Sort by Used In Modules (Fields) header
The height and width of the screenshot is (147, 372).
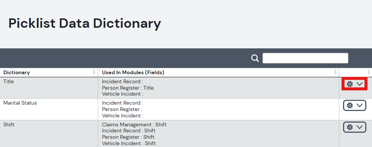(x=133, y=72)
